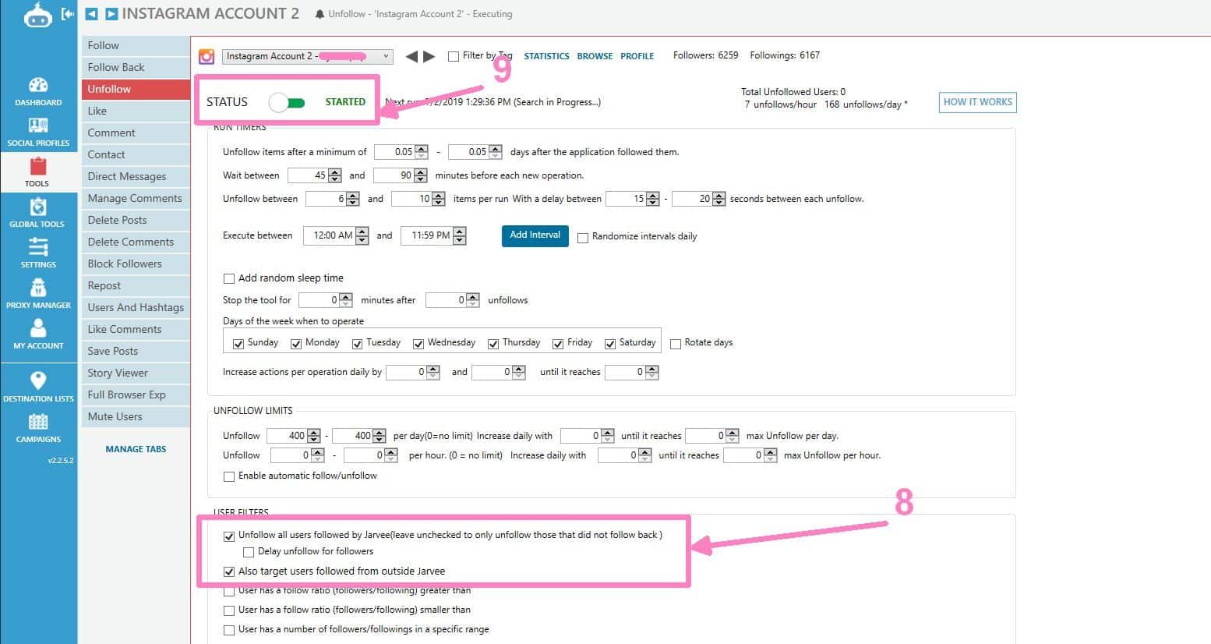Open the Users And Hashtags tab

coord(136,307)
